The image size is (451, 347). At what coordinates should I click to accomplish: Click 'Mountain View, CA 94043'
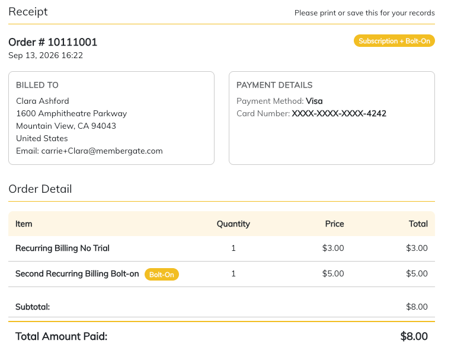(66, 126)
